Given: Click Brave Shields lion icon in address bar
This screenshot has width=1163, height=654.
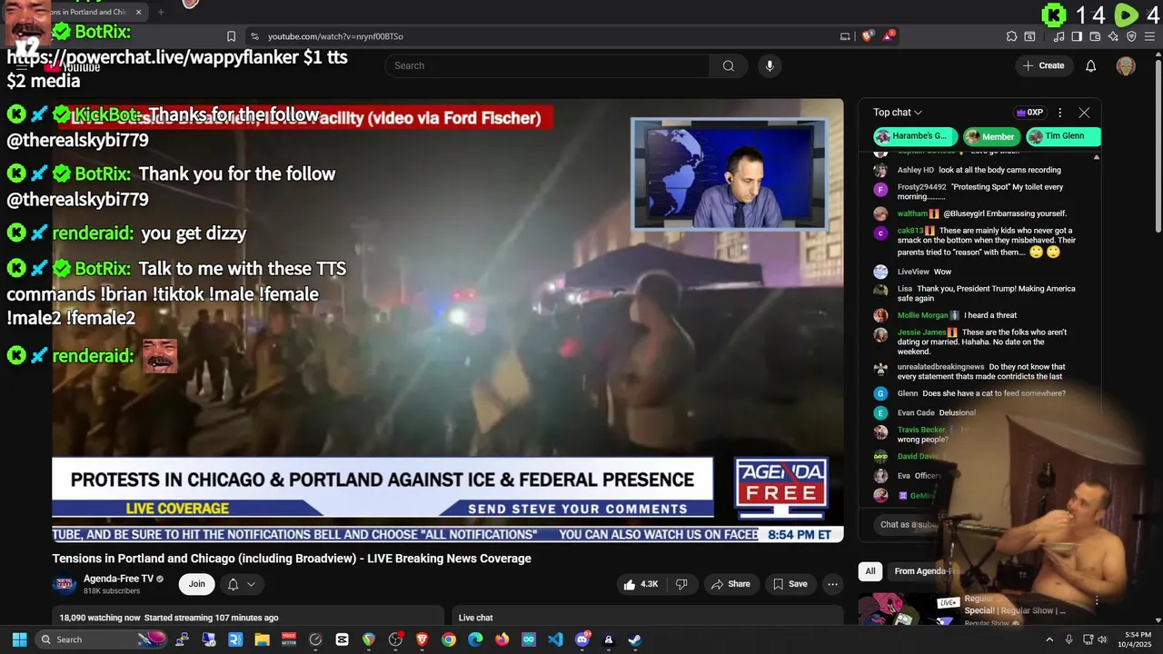Looking at the screenshot, I should [867, 36].
